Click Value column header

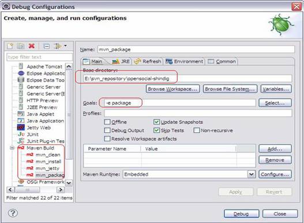tap(188, 149)
